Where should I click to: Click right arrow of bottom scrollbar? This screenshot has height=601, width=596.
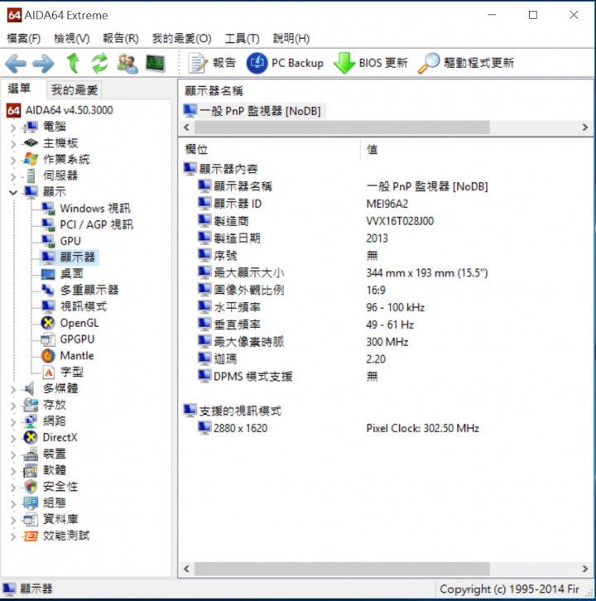coord(585,569)
